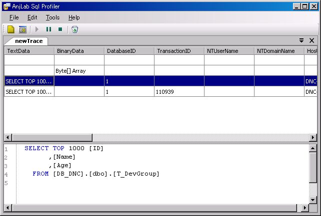This screenshot has width=321, height=216.
Task: Click the SQL pane's horizontal scroll left arrow
Action: (8, 208)
